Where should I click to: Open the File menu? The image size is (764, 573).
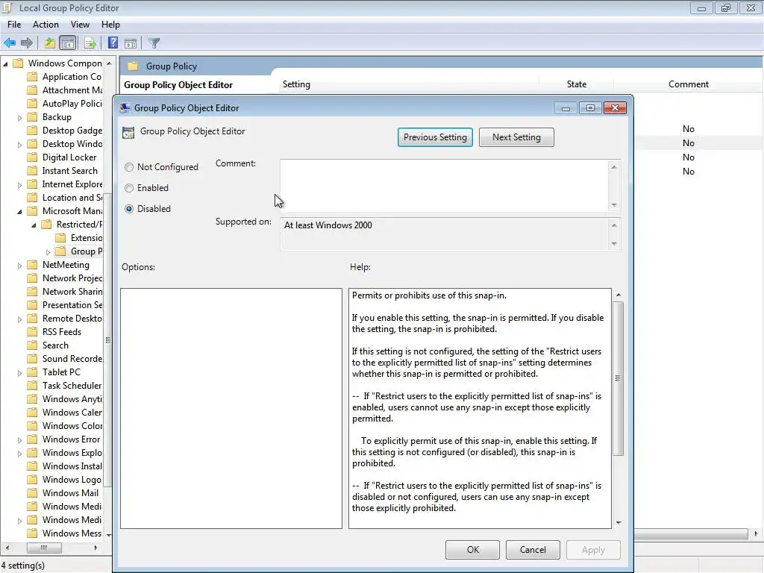[x=14, y=25]
